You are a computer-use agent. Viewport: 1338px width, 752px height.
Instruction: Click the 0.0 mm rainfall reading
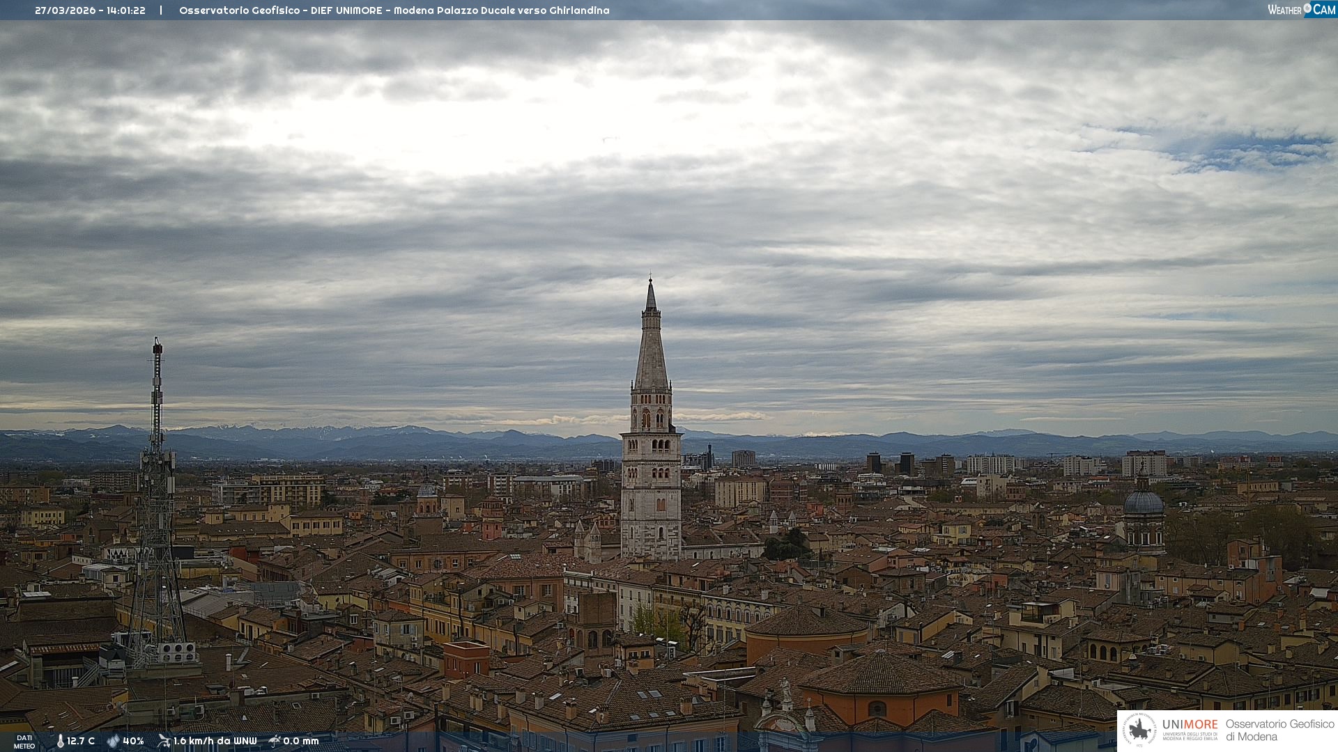300,742
